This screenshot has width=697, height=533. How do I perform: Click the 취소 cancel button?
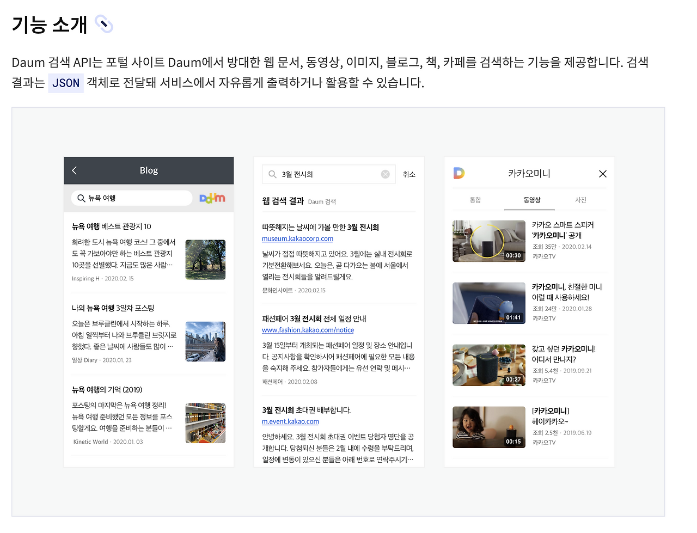[409, 174]
